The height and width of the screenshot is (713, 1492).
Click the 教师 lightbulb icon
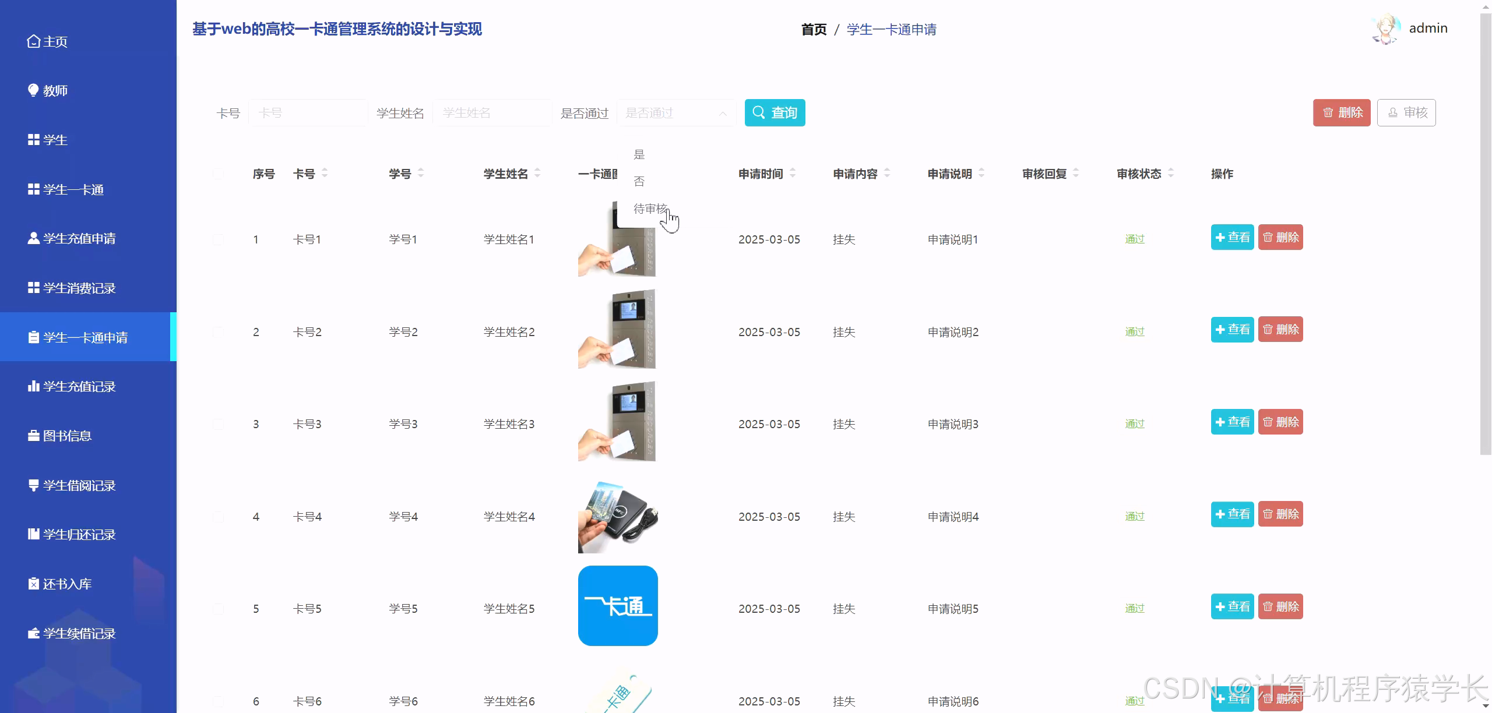click(x=33, y=90)
